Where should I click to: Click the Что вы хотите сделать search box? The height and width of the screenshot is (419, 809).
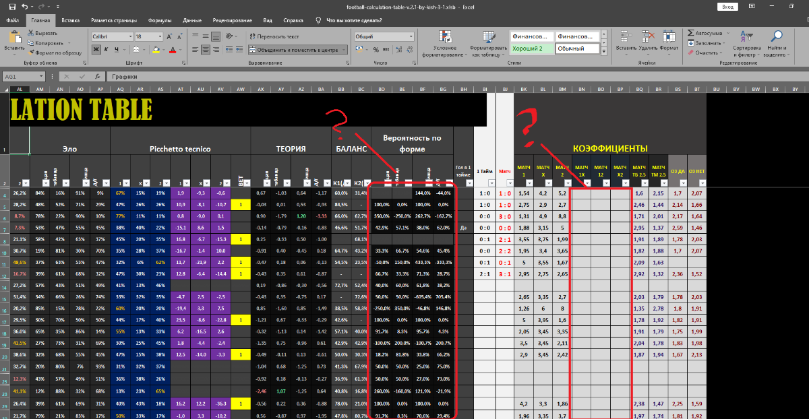click(353, 20)
